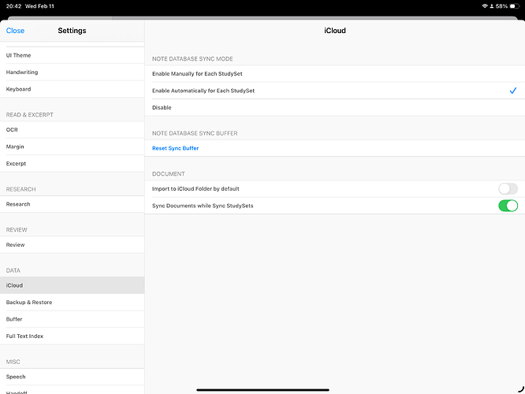Open Handwriting settings

tap(22, 72)
